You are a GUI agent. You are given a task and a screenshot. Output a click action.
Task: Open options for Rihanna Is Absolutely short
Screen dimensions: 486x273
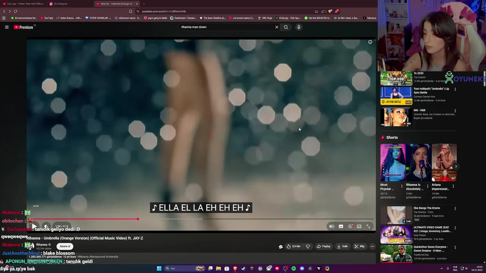pos(428,186)
